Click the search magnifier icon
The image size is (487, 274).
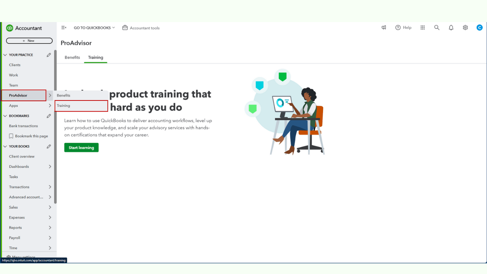coord(437,28)
